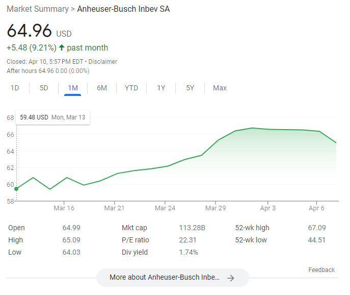
Task: Open the 6M range tab
Action: [102, 88]
